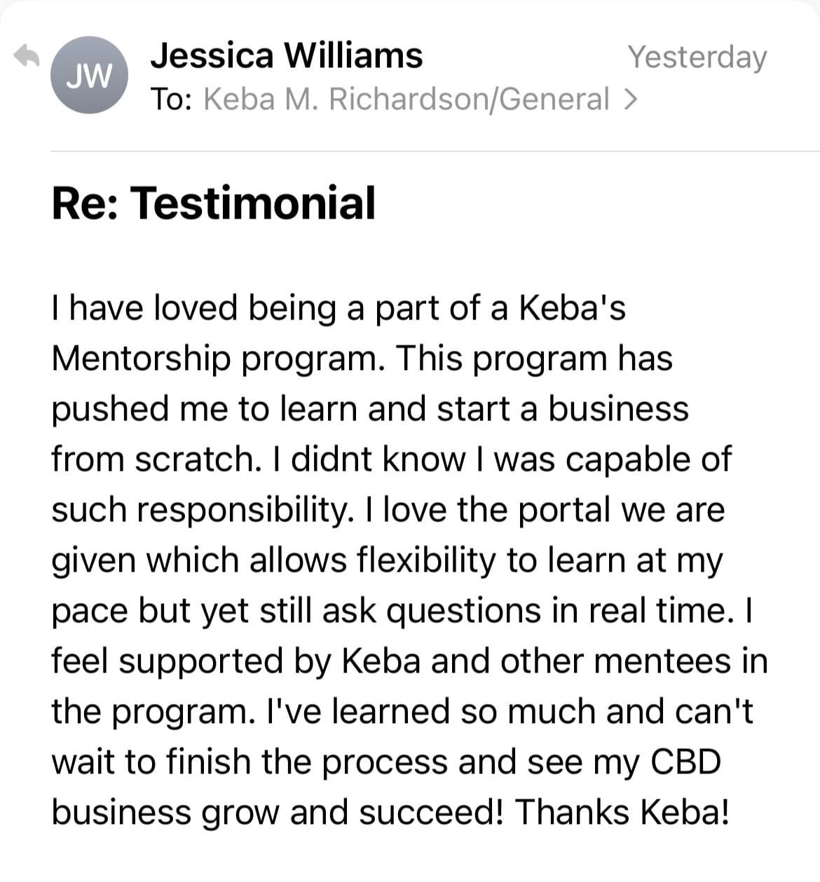Click Keba's in the first body line
This screenshot has height=882, width=820.
coord(572,308)
